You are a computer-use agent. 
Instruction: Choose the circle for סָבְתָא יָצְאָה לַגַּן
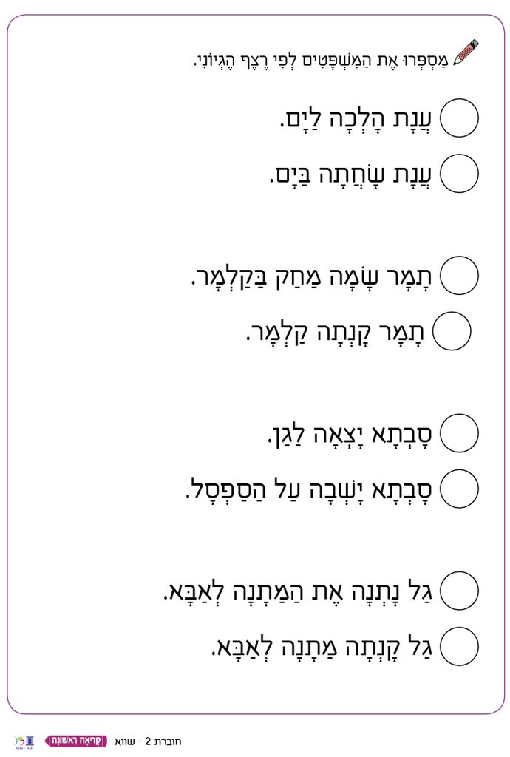(459, 433)
